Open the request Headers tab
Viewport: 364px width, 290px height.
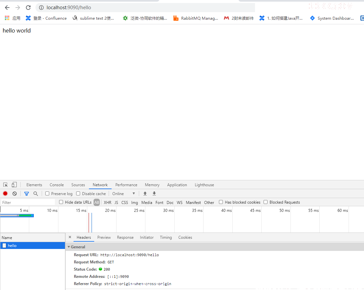[84, 237]
